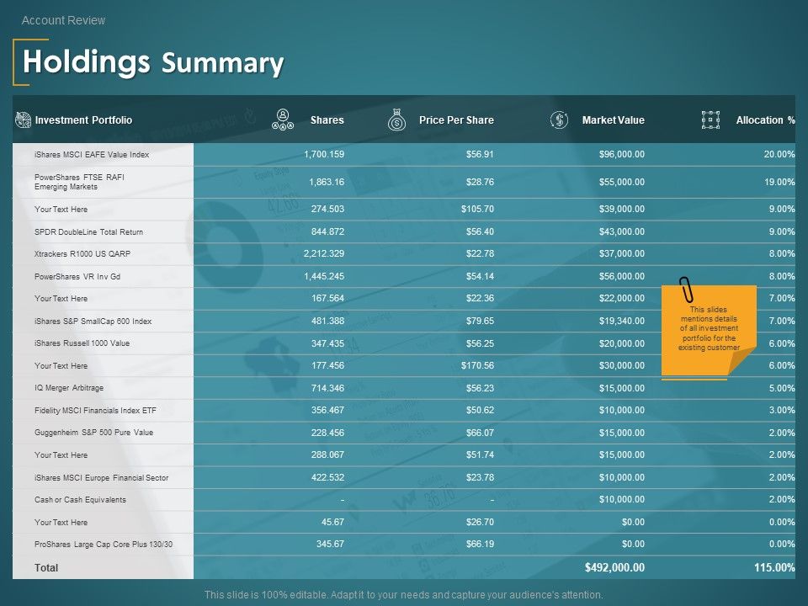Select the Market Value column header
This screenshot has height=606, width=808.
tap(614, 120)
